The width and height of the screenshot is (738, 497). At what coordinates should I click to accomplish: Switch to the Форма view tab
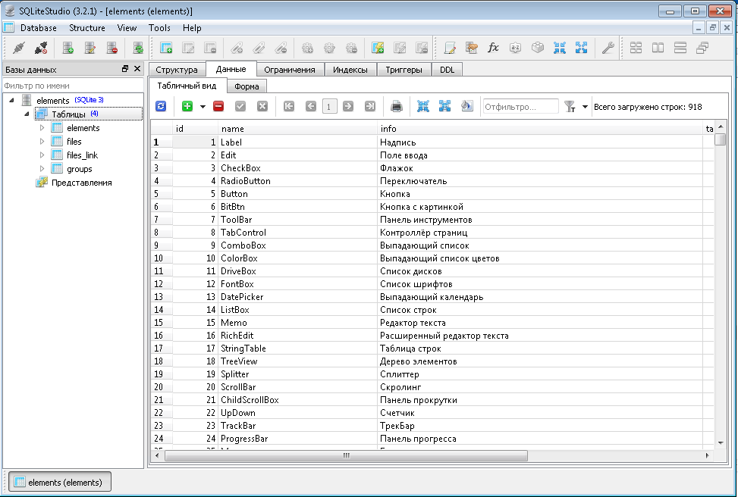[x=247, y=86]
